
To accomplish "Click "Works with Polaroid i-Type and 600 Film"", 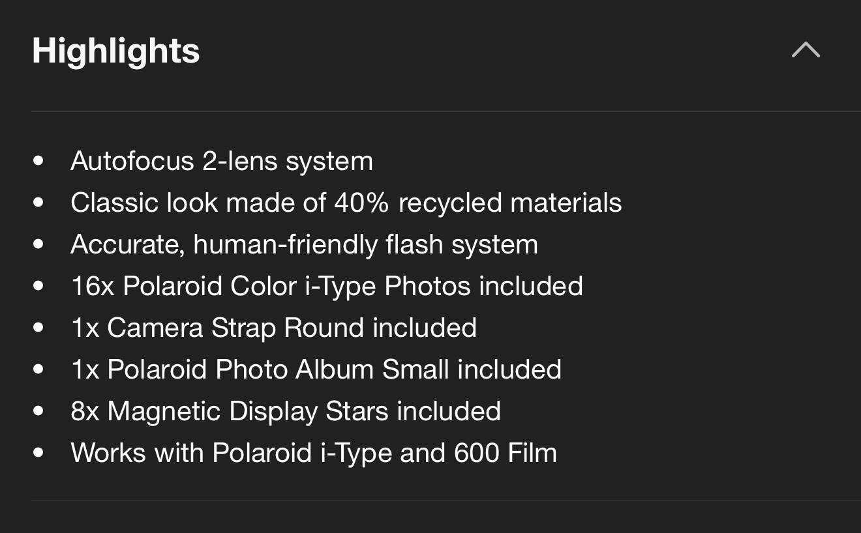I will [x=314, y=453].
